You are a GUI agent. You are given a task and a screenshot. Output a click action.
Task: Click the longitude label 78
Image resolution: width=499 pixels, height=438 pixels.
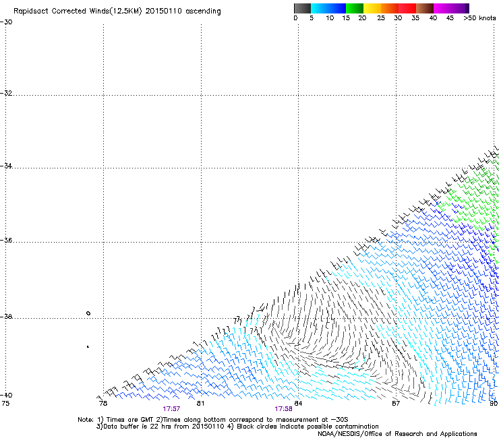click(x=103, y=404)
